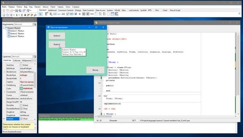Open the Проект menu
243x137 pixels.
(x=37, y=7)
